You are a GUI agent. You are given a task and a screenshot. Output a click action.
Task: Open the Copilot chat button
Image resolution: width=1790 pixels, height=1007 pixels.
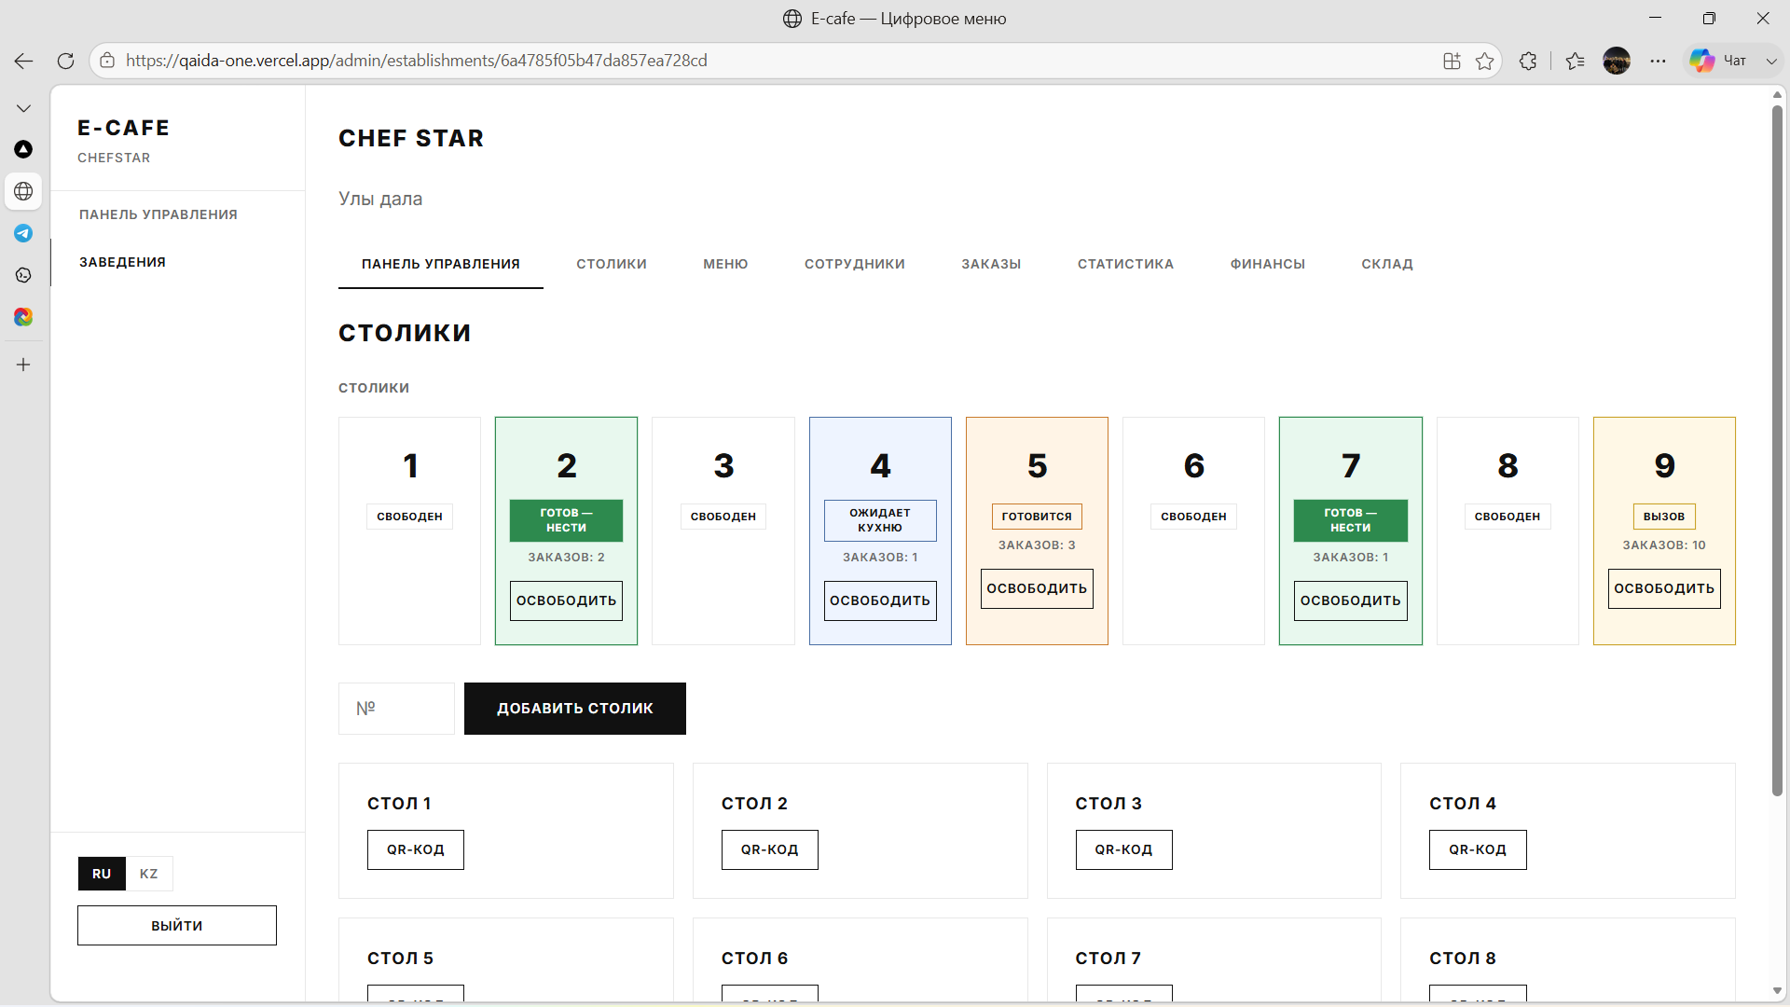(x=1718, y=61)
